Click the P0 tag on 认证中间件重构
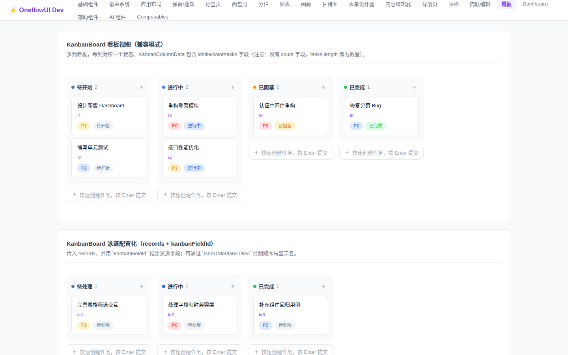 click(x=265, y=126)
